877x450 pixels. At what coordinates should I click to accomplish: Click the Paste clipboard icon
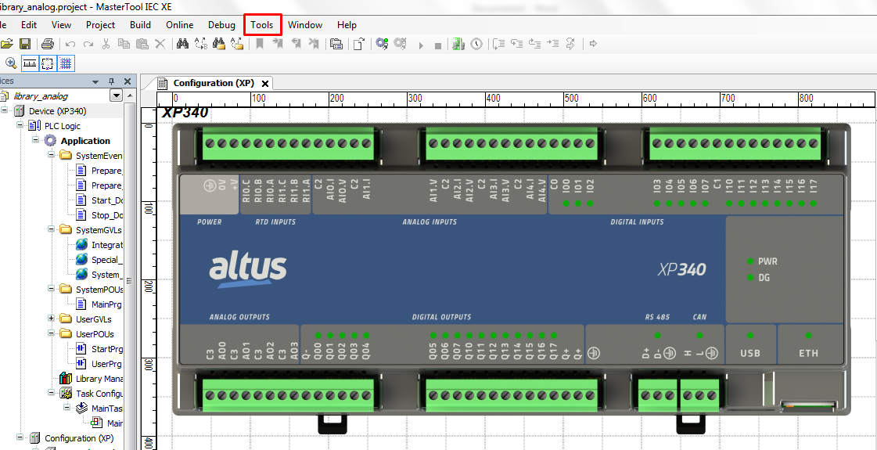pos(142,44)
